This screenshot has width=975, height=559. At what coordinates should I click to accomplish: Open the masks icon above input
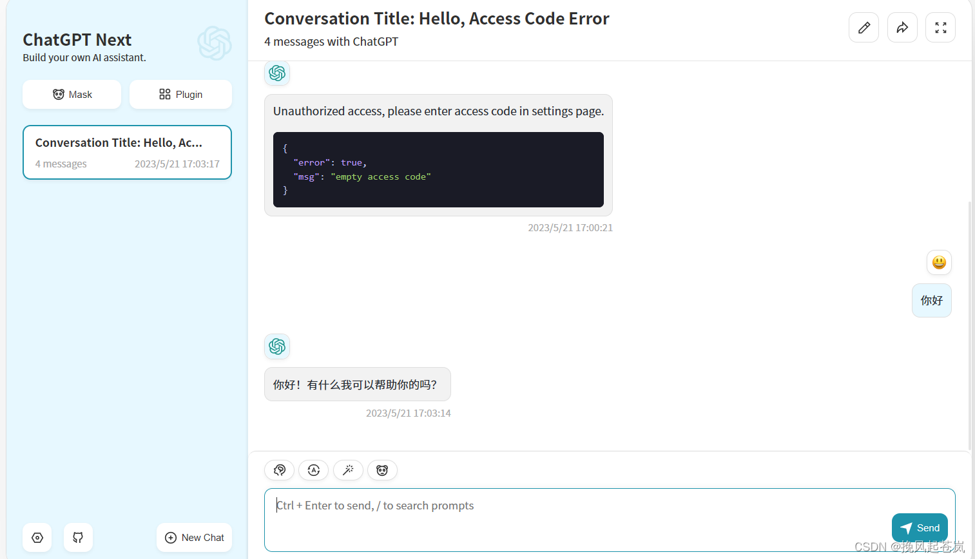(x=382, y=470)
